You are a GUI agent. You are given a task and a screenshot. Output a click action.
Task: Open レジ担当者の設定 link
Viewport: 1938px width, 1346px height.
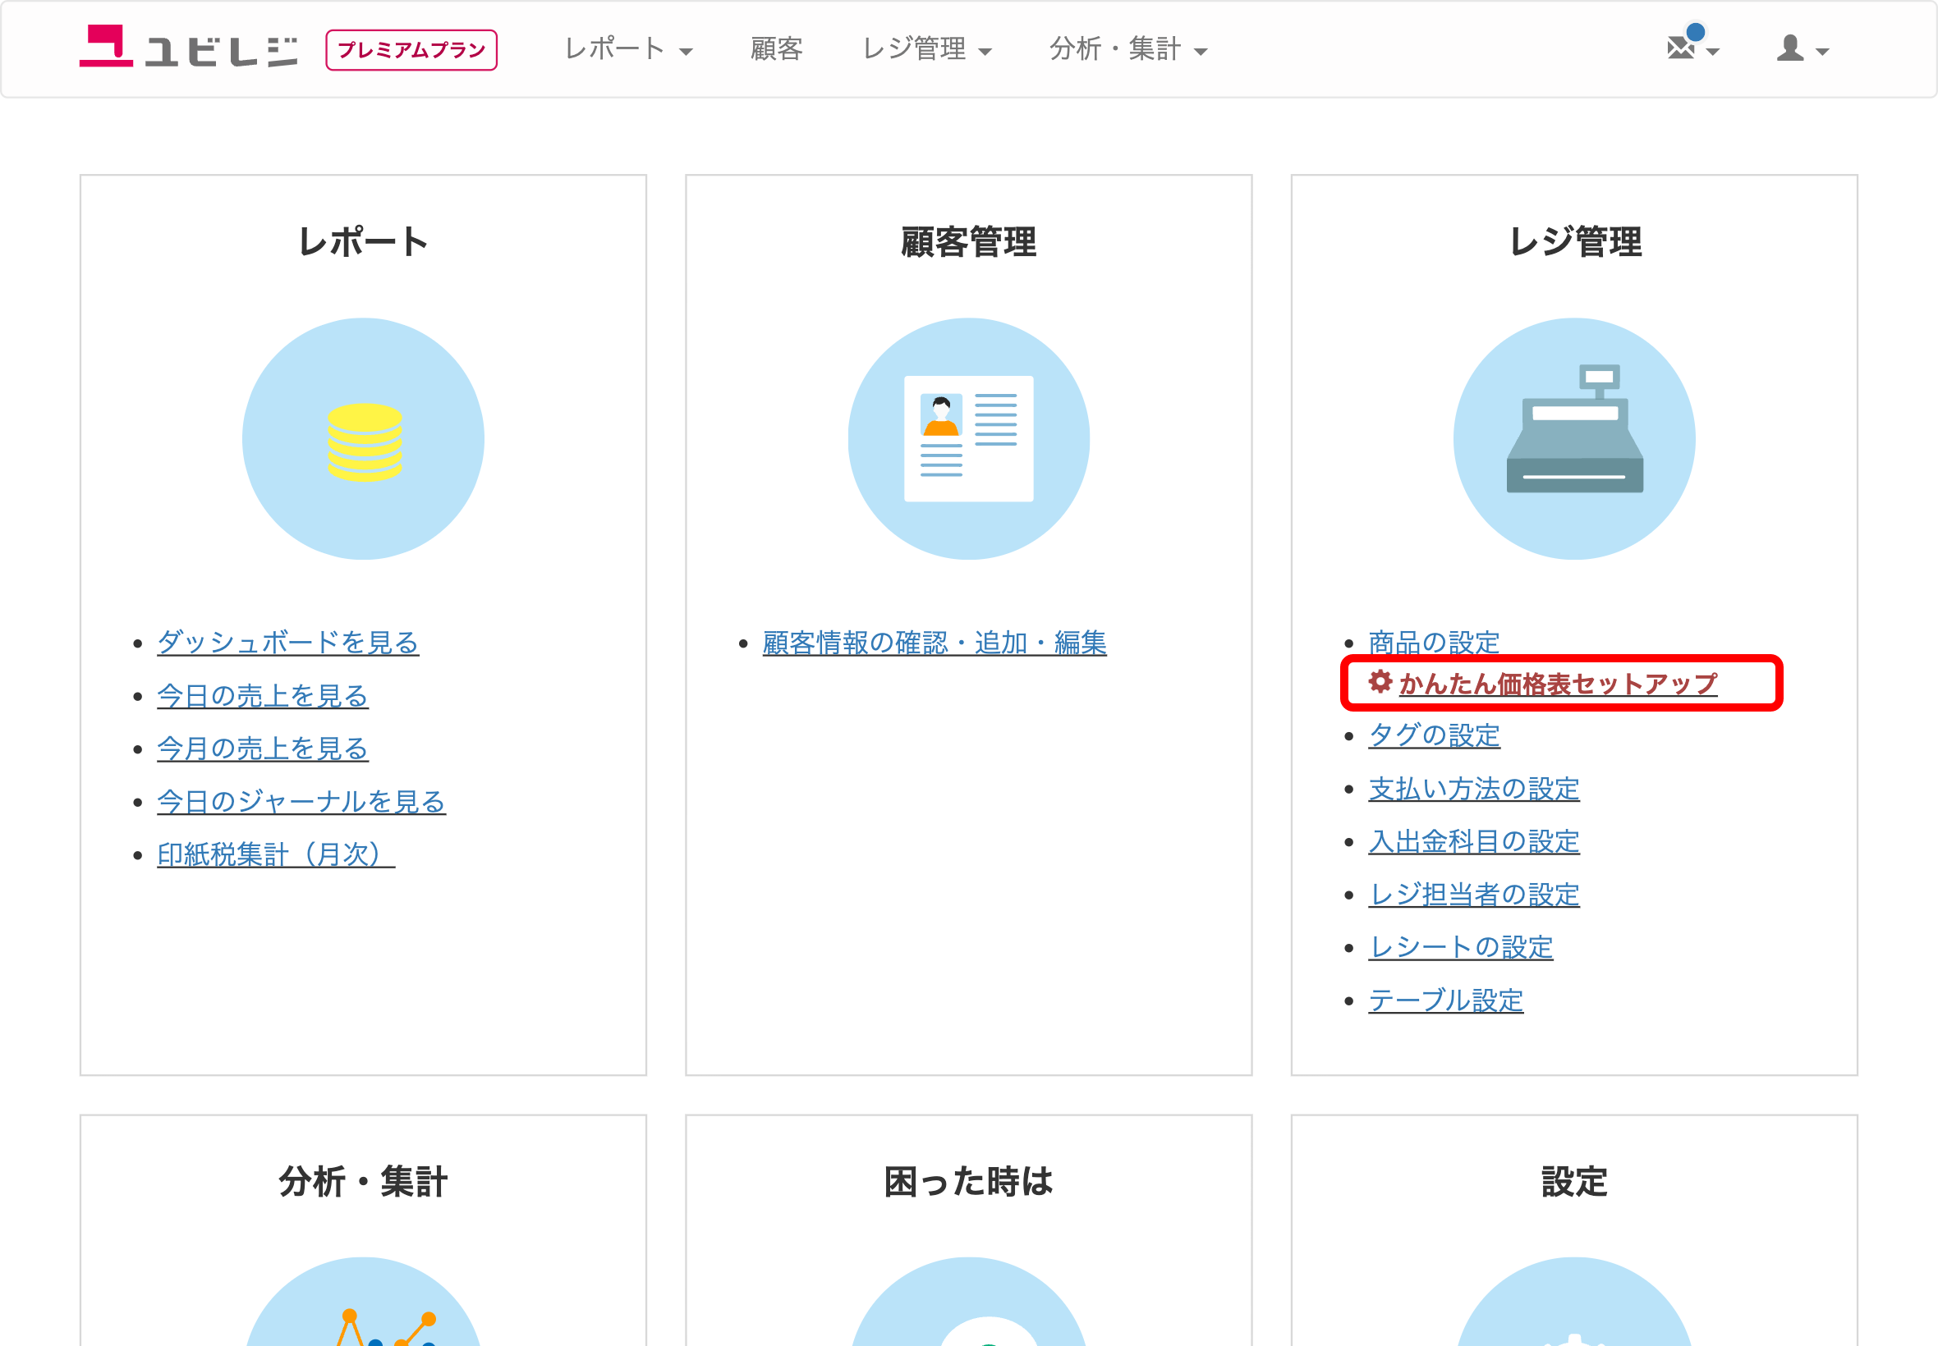(x=1473, y=895)
